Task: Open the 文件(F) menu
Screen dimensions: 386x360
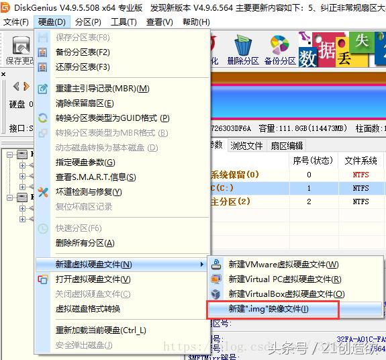Action: click(x=16, y=22)
